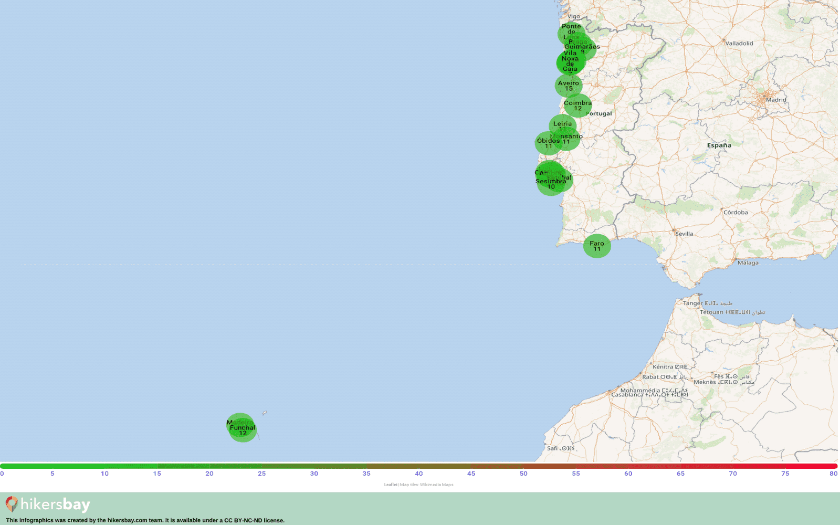Select the Aveiro circle marker
This screenshot has width=840, height=525.
pyautogui.click(x=569, y=86)
